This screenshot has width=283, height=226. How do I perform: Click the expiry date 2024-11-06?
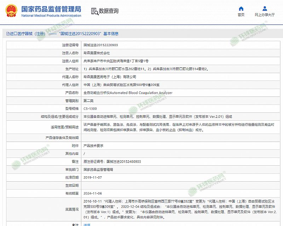92,193
